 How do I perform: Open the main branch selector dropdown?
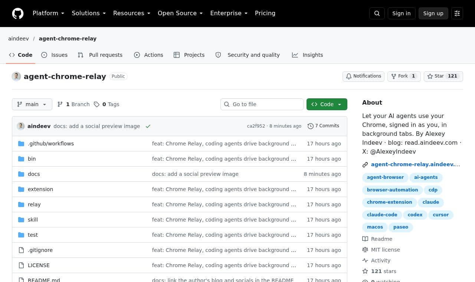[32, 104]
